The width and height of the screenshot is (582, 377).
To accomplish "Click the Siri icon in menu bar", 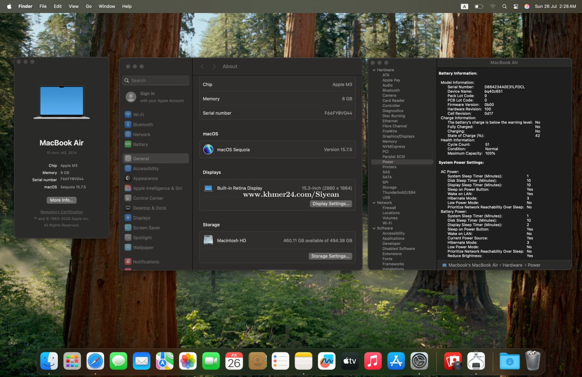I will (527, 6).
